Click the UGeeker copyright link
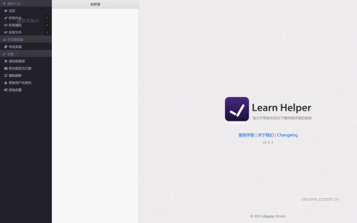This screenshot has width=357, height=223. tap(268, 216)
